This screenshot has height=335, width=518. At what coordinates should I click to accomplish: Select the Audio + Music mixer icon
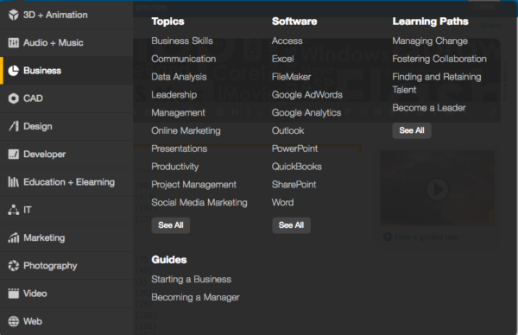pos(14,42)
